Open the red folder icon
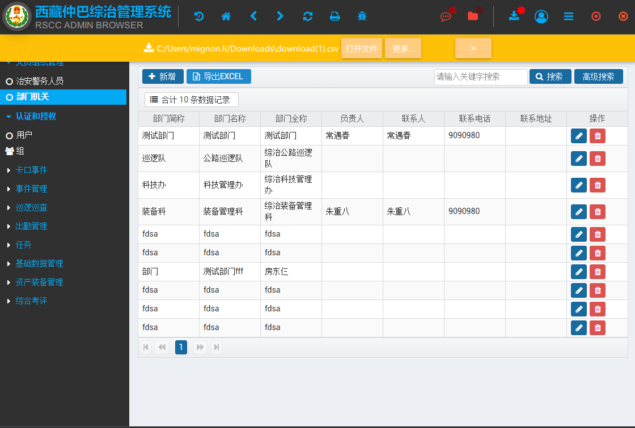This screenshot has height=428, width=635. 473,16
